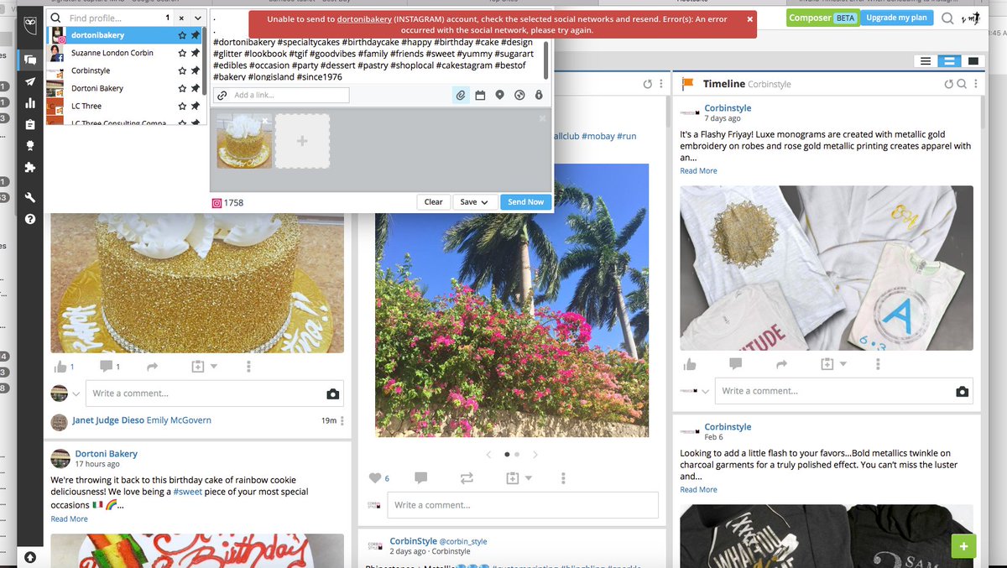Search within Timeline Corbinstyle stream

click(962, 84)
